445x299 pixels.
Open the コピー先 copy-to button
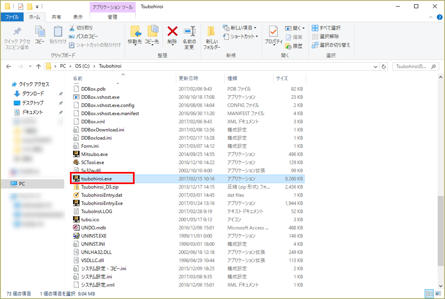(152, 35)
